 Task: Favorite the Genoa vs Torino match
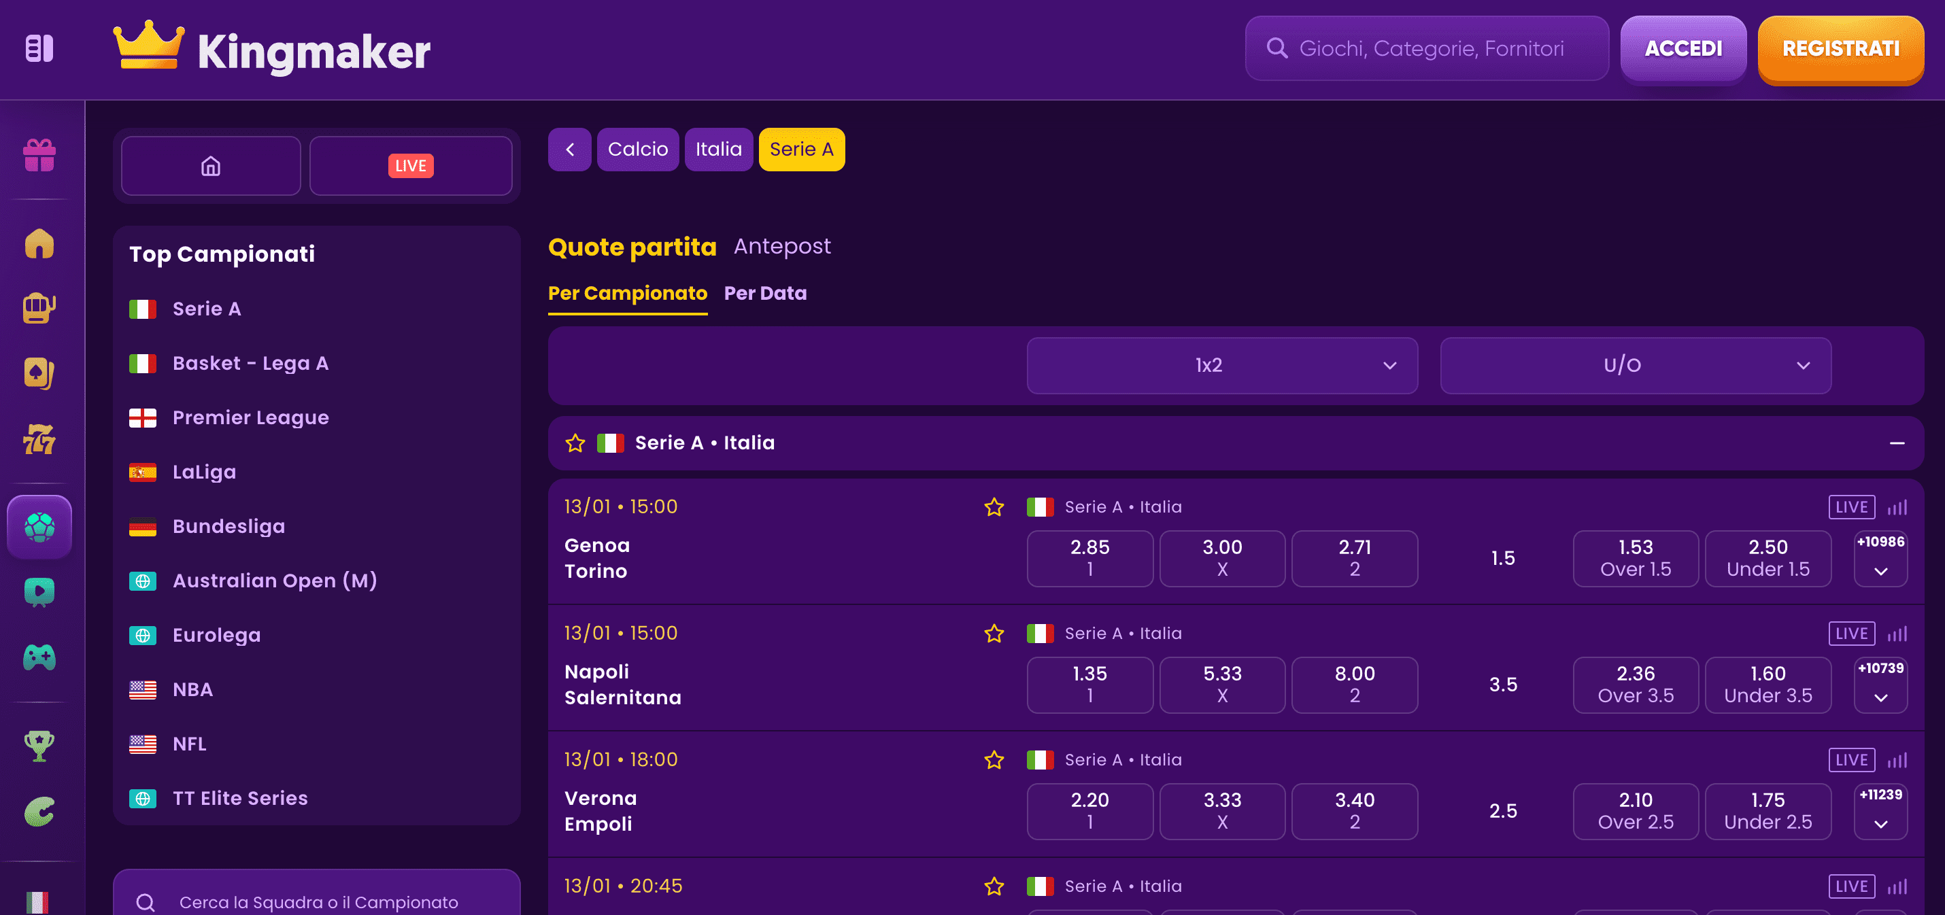click(x=994, y=506)
